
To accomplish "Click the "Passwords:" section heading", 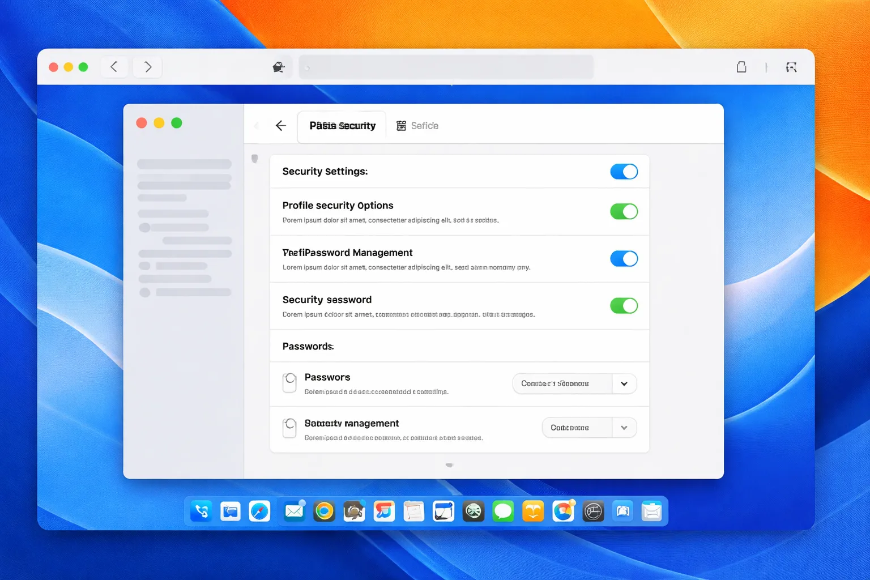I will pyautogui.click(x=308, y=347).
